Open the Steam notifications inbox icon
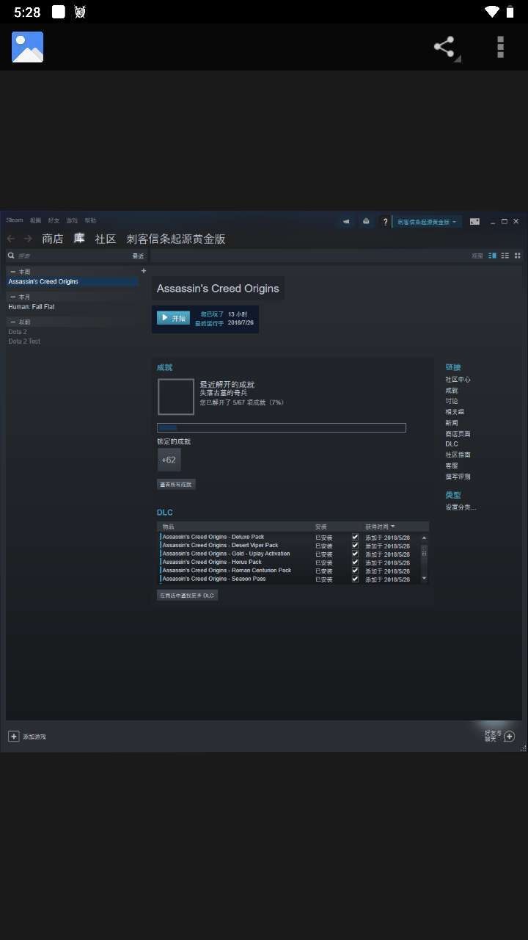The image size is (528, 940). pyautogui.click(x=366, y=221)
